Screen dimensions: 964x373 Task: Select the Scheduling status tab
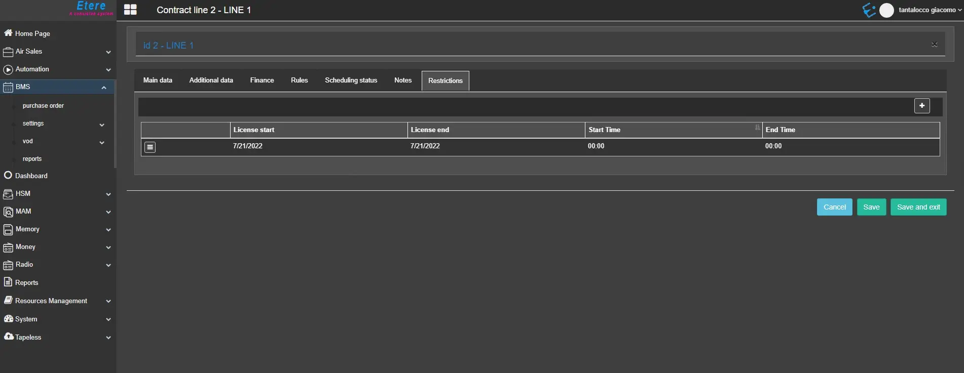point(351,80)
